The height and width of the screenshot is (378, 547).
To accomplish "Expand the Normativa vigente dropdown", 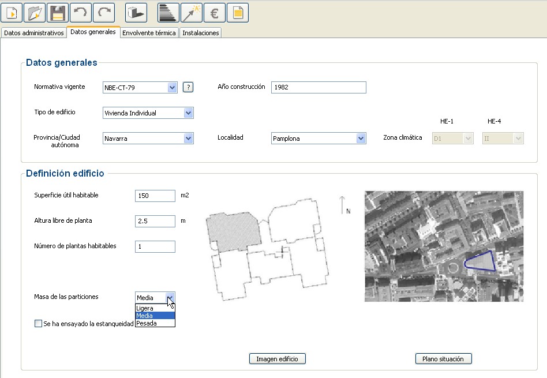I will tap(172, 88).
